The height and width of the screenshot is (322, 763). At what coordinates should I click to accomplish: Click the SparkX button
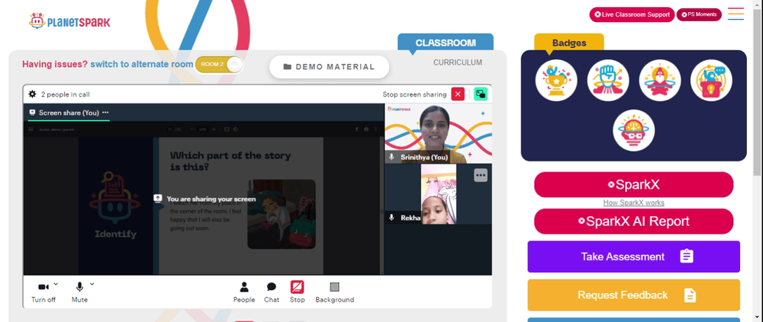click(x=633, y=184)
